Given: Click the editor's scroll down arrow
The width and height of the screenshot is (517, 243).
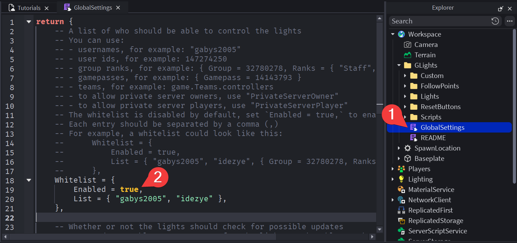Looking at the screenshot, I should point(380,230).
